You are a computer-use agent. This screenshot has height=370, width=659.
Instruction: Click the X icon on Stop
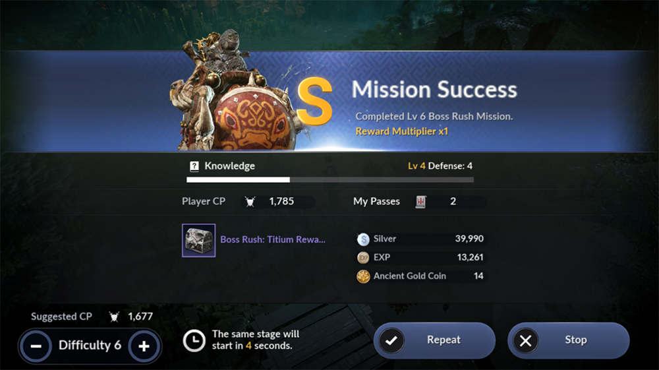click(525, 340)
